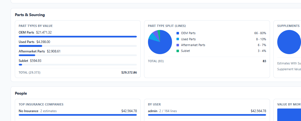The image size is (301, 121).
Task: Click the 'PART TYPE SPLIT (LINES)' card title
Action: (x=167, y=26)
